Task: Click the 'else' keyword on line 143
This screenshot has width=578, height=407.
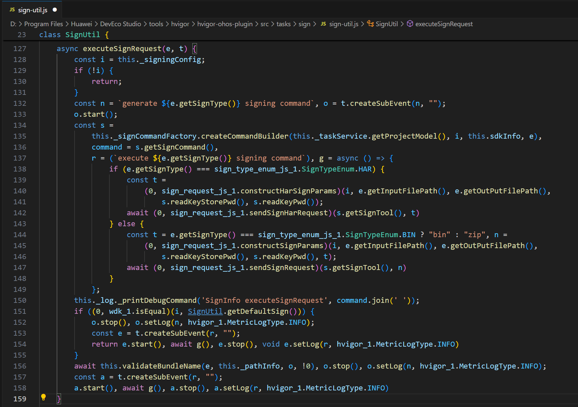Action: [x=127, y=224]
